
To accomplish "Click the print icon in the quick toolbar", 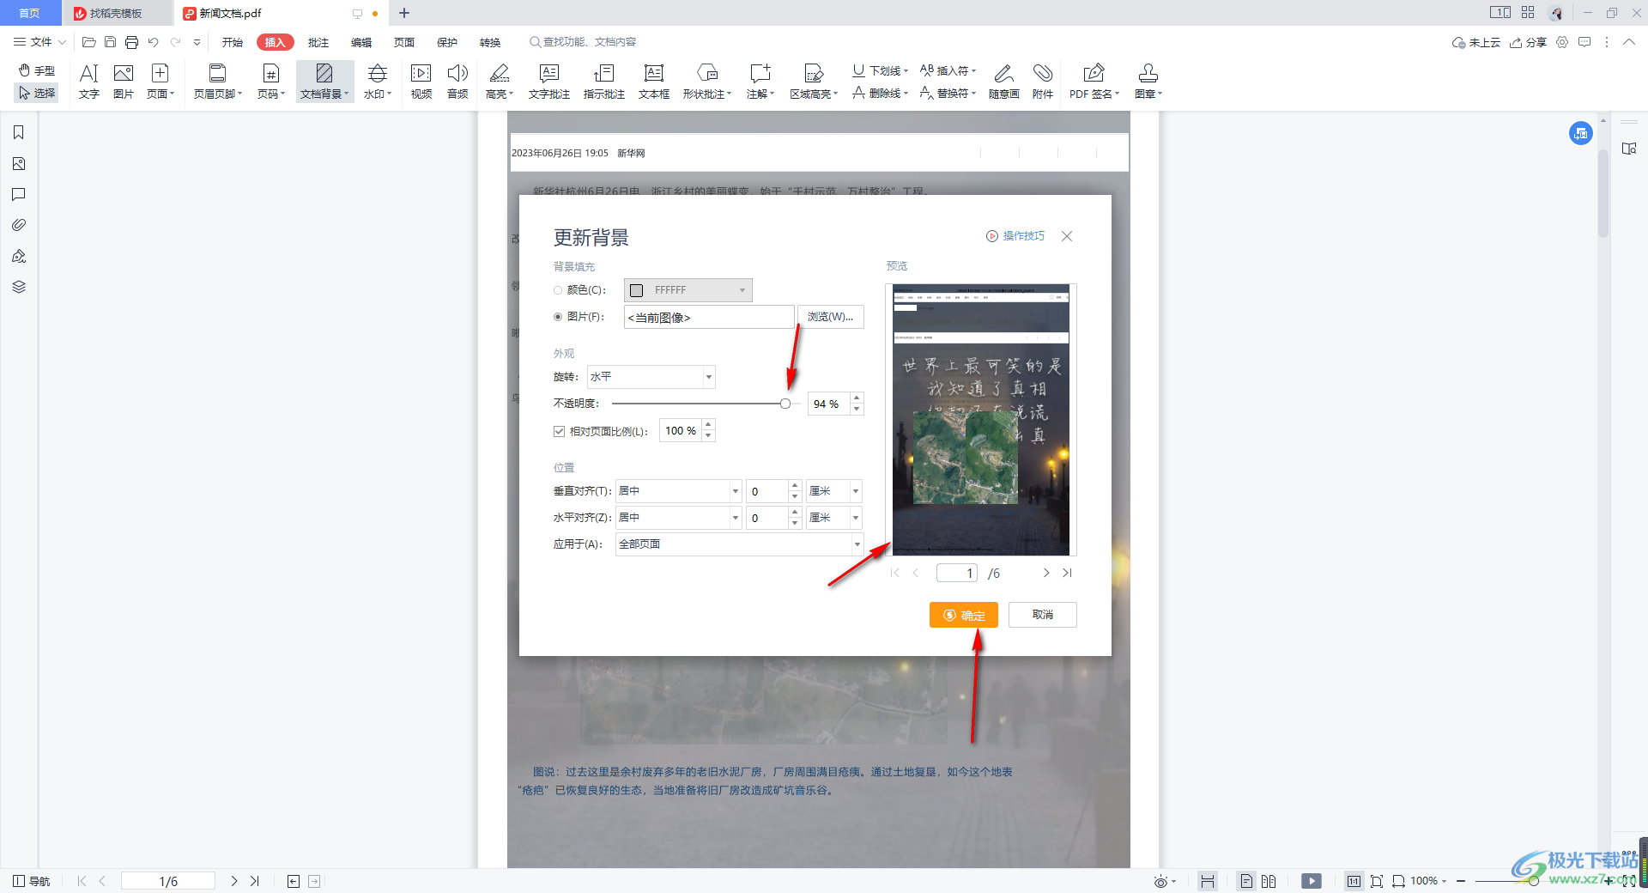I will point(131,42).
